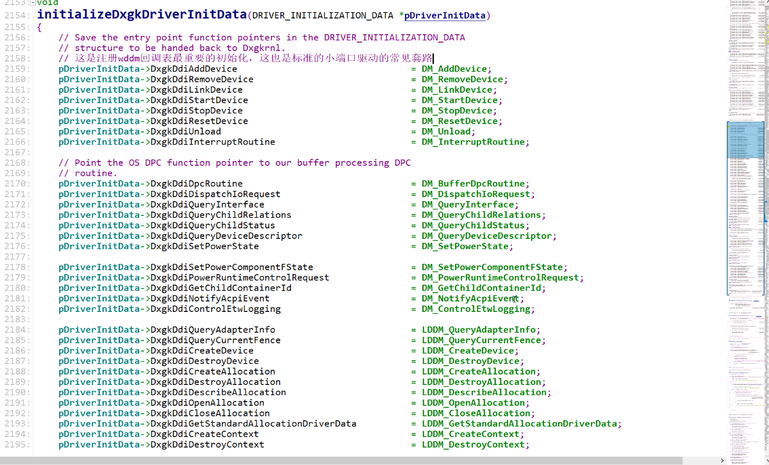The height and width of the screenshot is (465, 769).
Task: Click DxgkDdiQueryInterface member name
Action: point(207,204)
